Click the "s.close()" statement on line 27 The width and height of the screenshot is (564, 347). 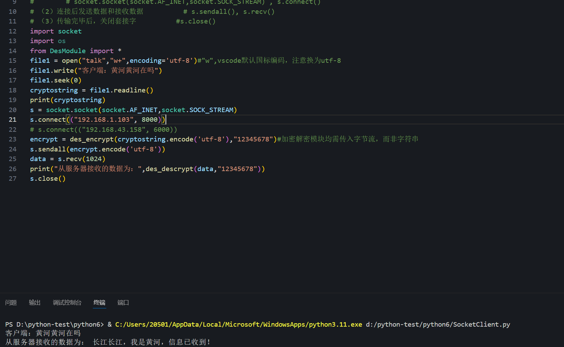[x=48, y=179]
